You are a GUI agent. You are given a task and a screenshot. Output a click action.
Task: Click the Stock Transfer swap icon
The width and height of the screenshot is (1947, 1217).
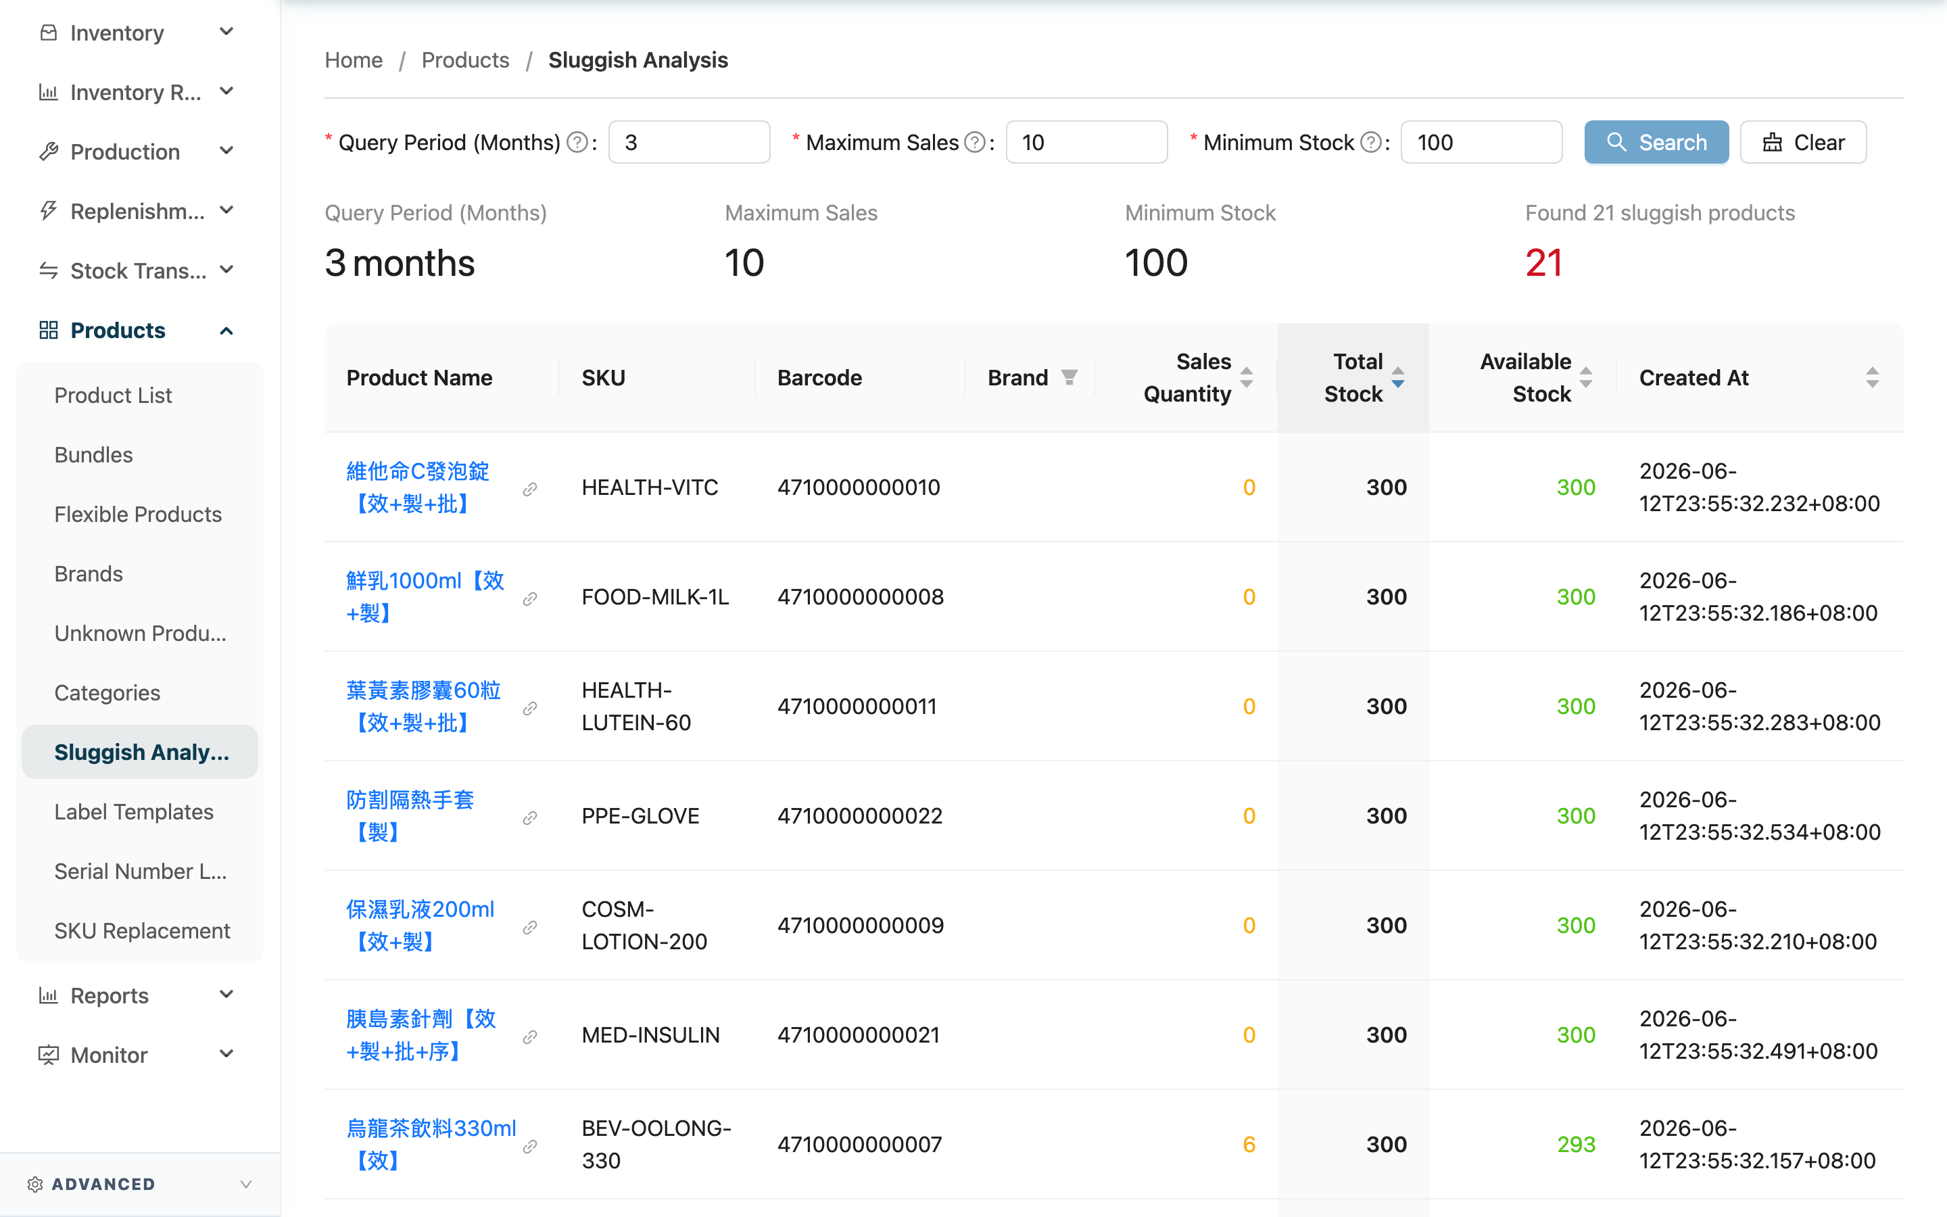pos(49,270)
